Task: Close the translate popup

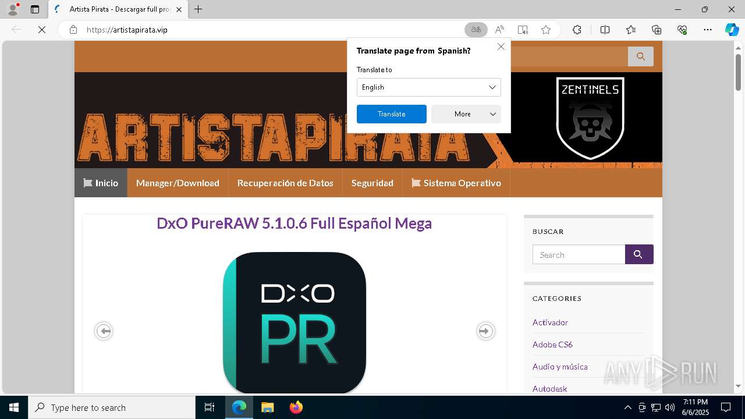Action: (x=501, y=47)
